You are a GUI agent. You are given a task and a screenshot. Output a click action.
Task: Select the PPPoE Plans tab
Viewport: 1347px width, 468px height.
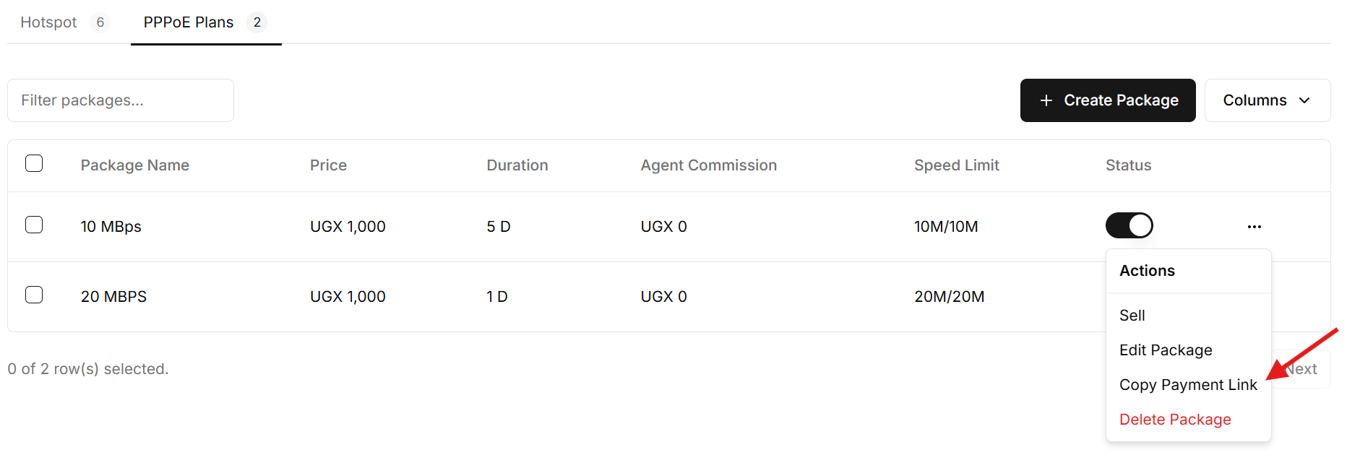click(x=189, y=22)
